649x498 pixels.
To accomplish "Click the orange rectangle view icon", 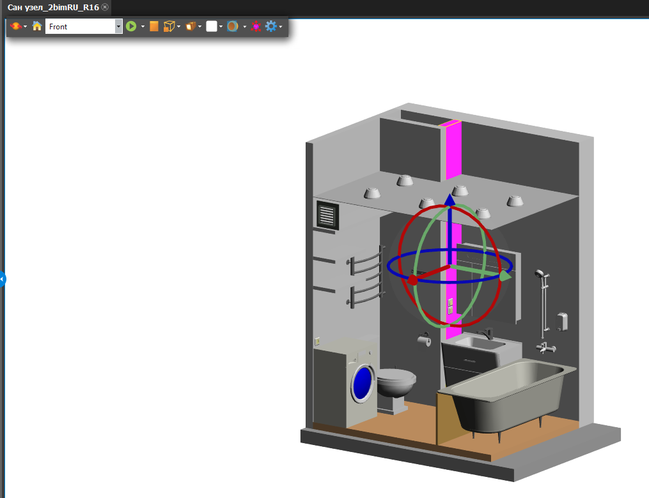I will tap(154, 26).
